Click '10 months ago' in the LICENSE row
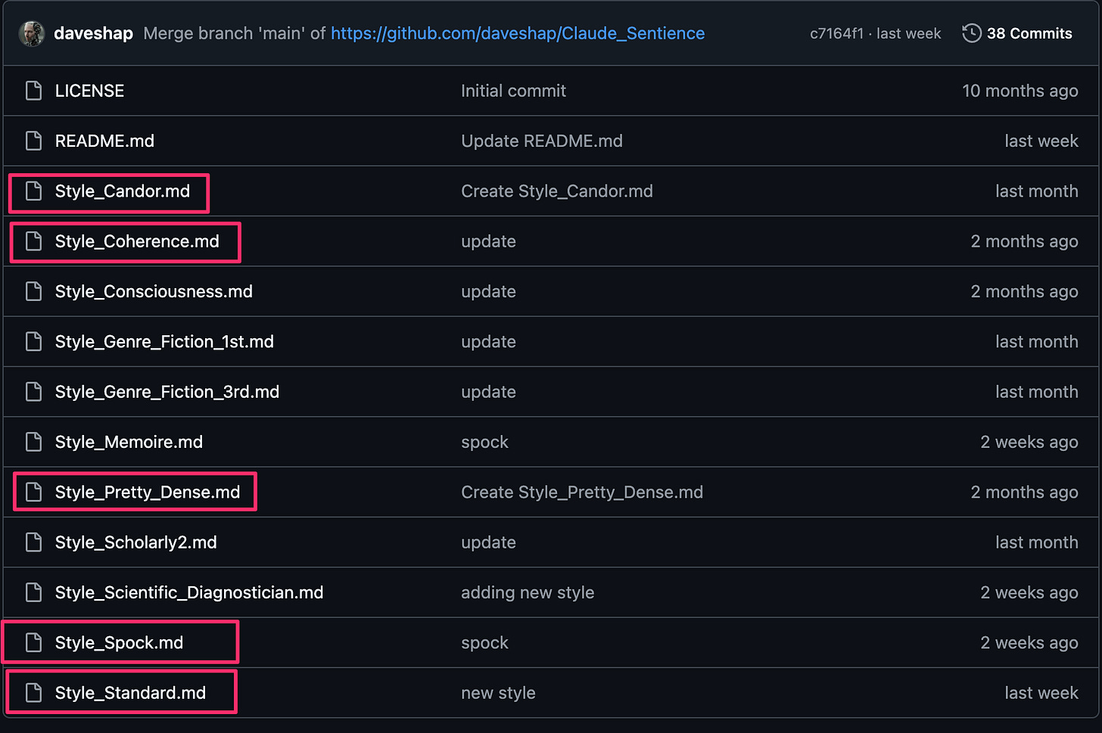The height and width of the screenshot is (733, 1102). tap(1020, 91)
